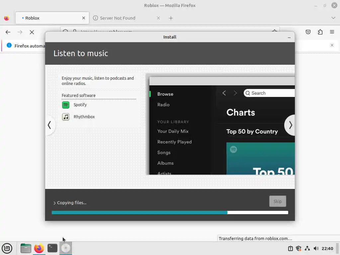Image resolution: width=340 pixels, height=255 pixels.
Task: Click the Firefox notification info icon
Action: tap(9, 45)
